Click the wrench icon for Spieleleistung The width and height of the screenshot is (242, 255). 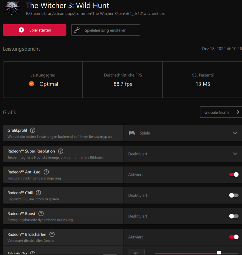(x=77, y=30)
